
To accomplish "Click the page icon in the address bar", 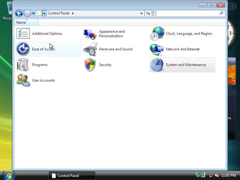I will (39, 13).
